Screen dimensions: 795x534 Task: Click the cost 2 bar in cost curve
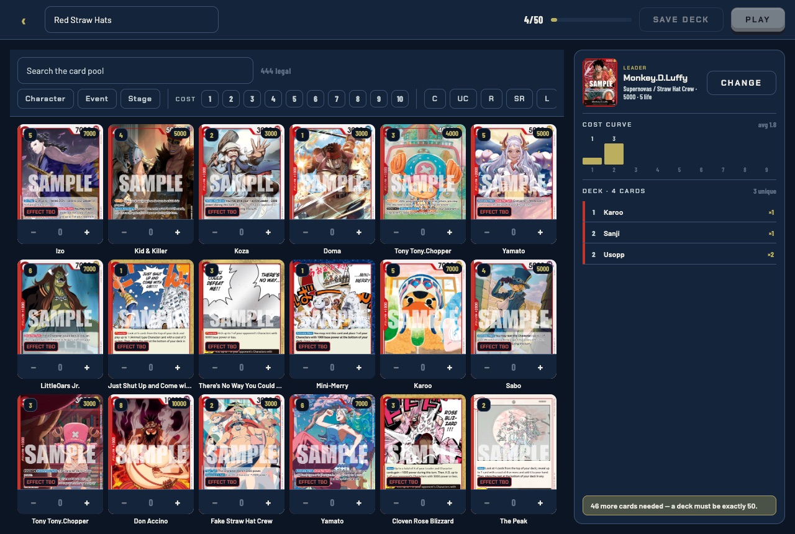614,154
